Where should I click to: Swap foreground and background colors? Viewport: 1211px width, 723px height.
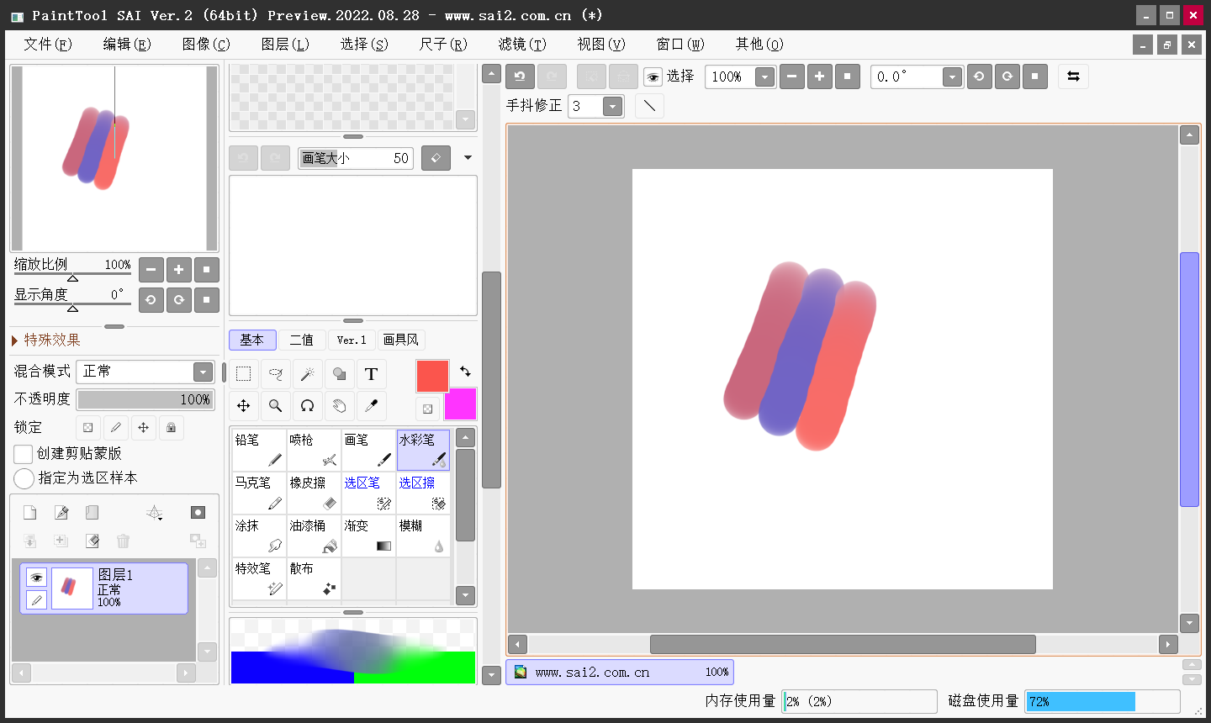point(465,371)
